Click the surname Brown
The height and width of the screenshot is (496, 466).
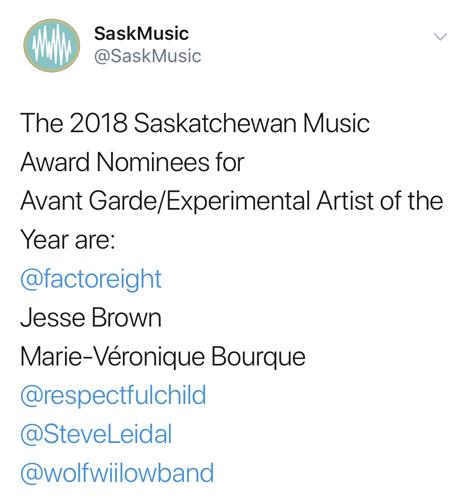tap(126, 317)
